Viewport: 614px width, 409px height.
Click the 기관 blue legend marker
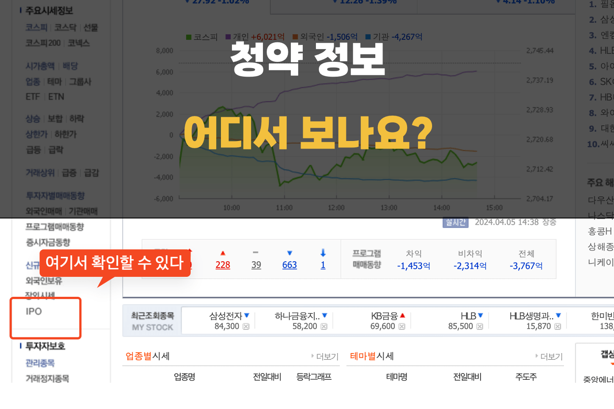(x=368, y=37)
